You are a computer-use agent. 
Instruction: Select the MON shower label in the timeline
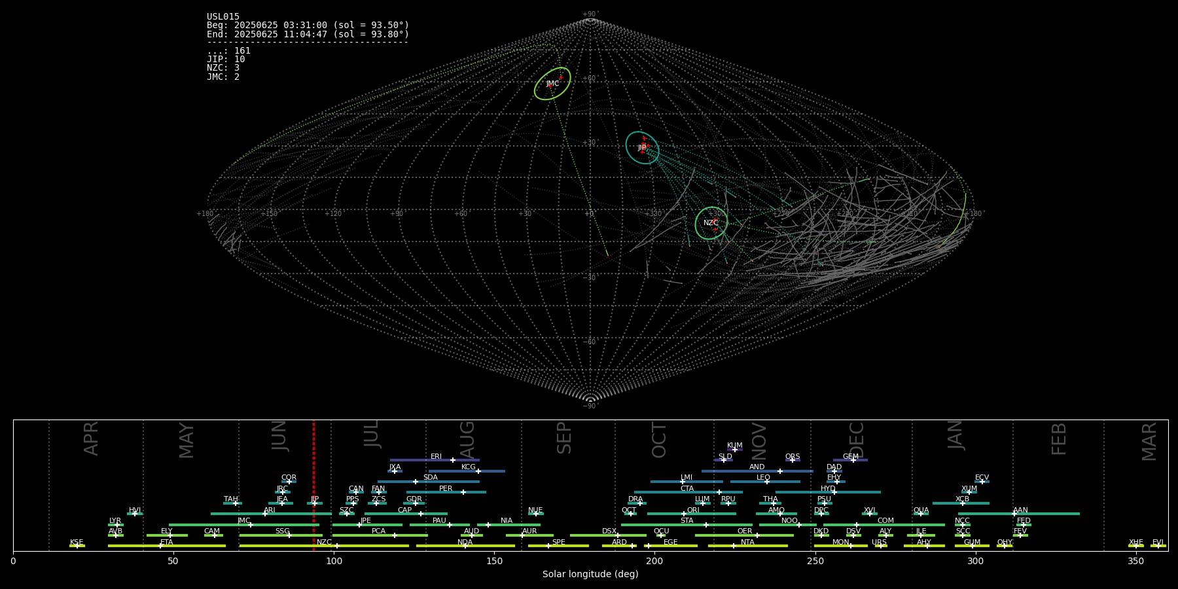click(x=841, y=542)
